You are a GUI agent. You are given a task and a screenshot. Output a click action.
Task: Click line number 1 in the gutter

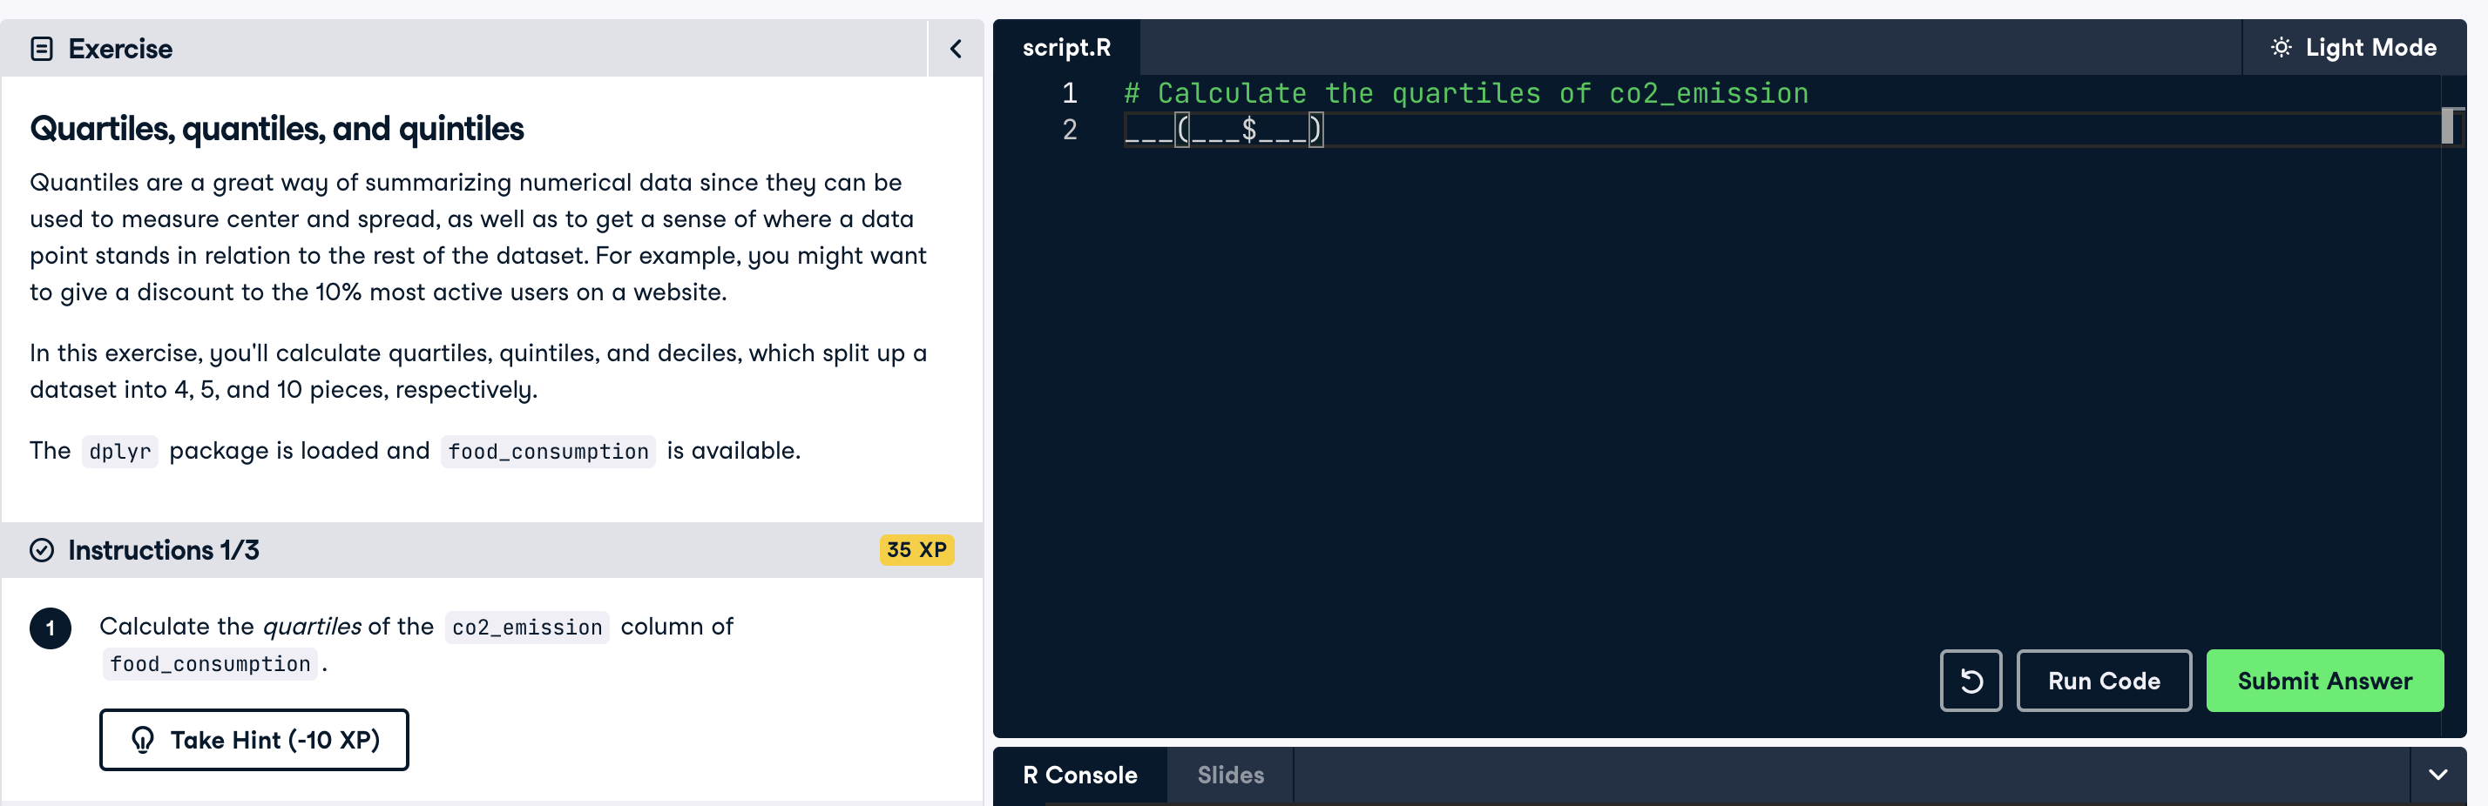1069,94
